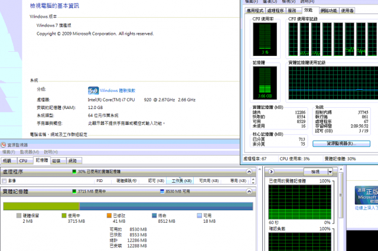Click the 實體記憶體使用記錄 graph in Task Manager

click(333, 83)
